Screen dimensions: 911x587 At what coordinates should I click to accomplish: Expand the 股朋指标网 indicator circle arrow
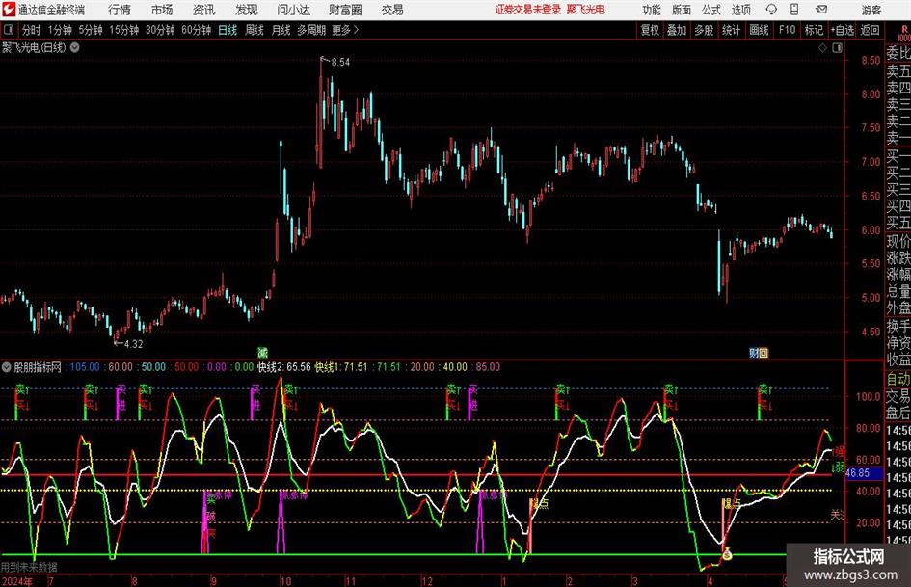[x=7, y=367]
